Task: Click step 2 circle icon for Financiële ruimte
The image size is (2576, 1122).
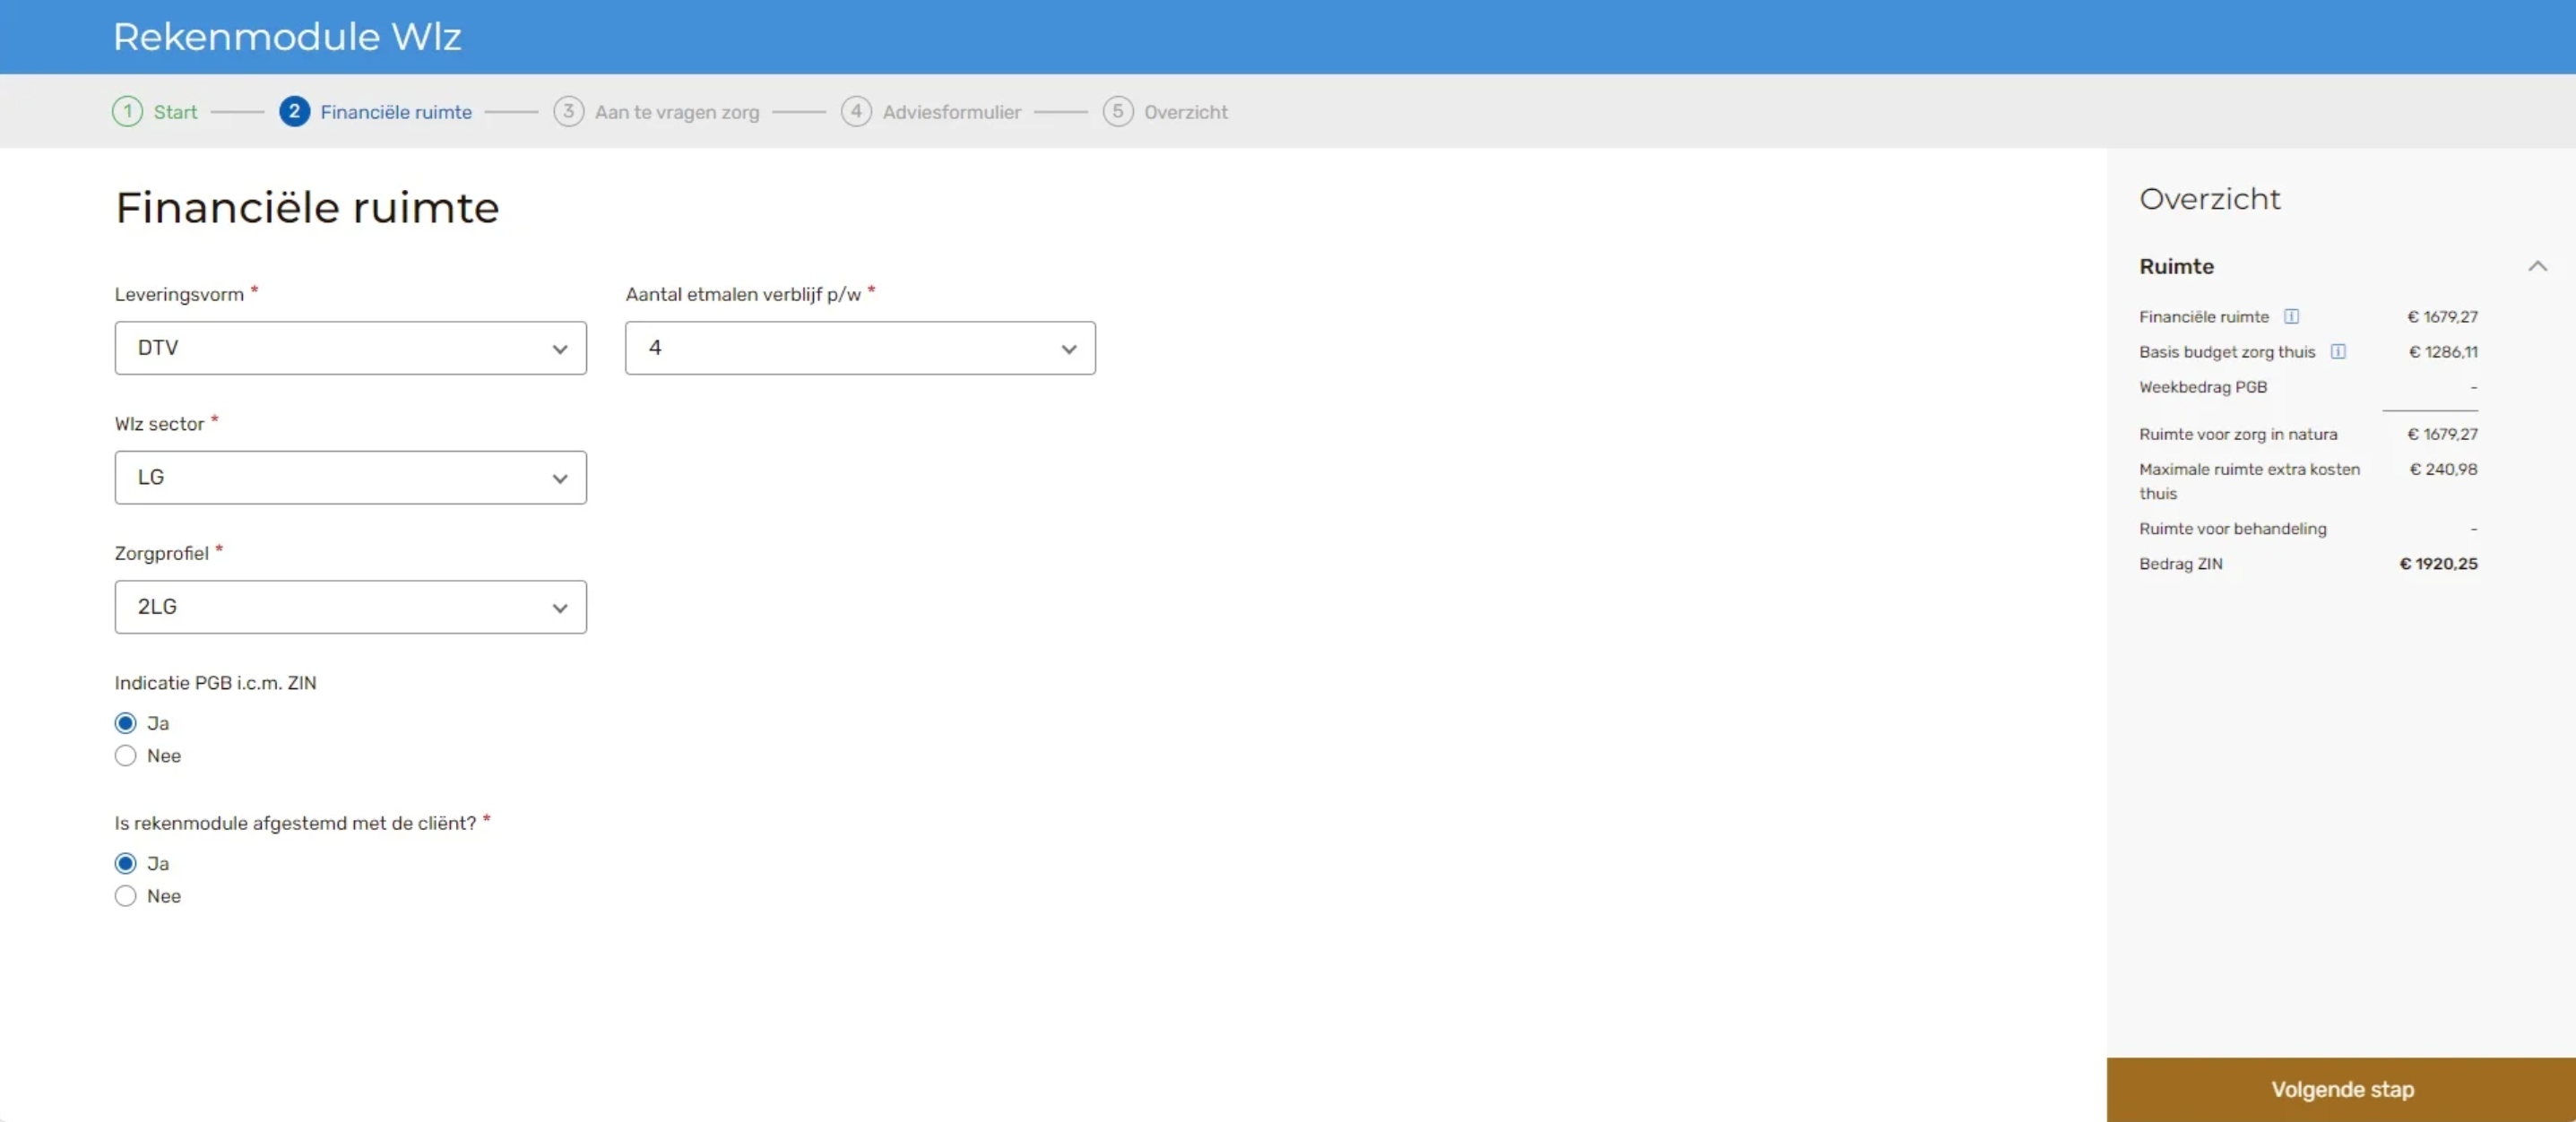Action: coord(294,112)
